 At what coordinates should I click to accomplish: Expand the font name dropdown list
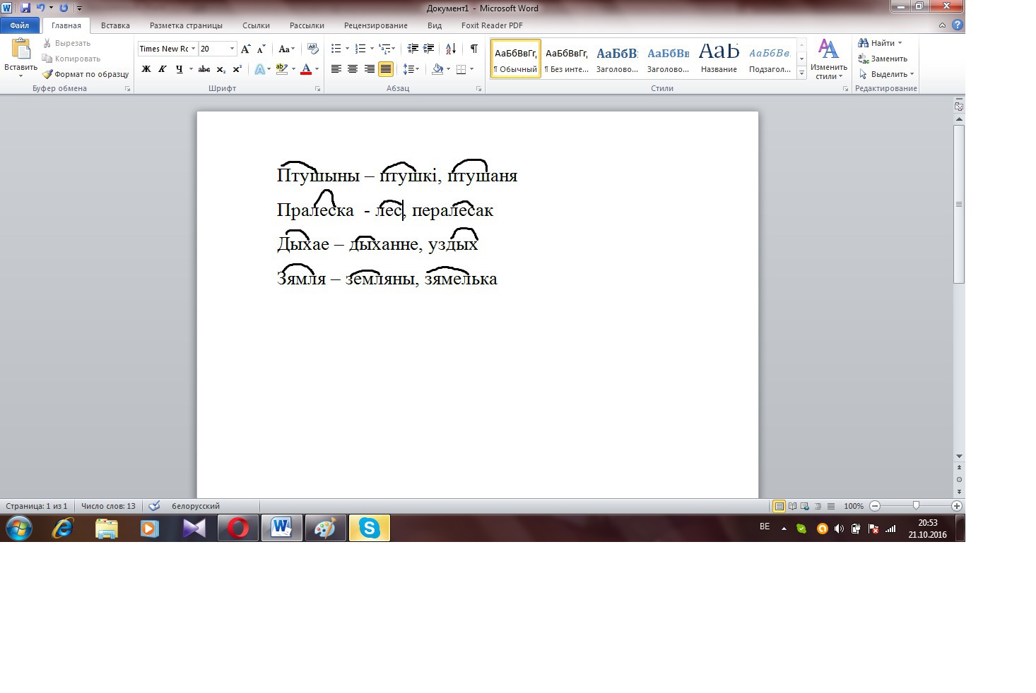[x=193, y=49]
